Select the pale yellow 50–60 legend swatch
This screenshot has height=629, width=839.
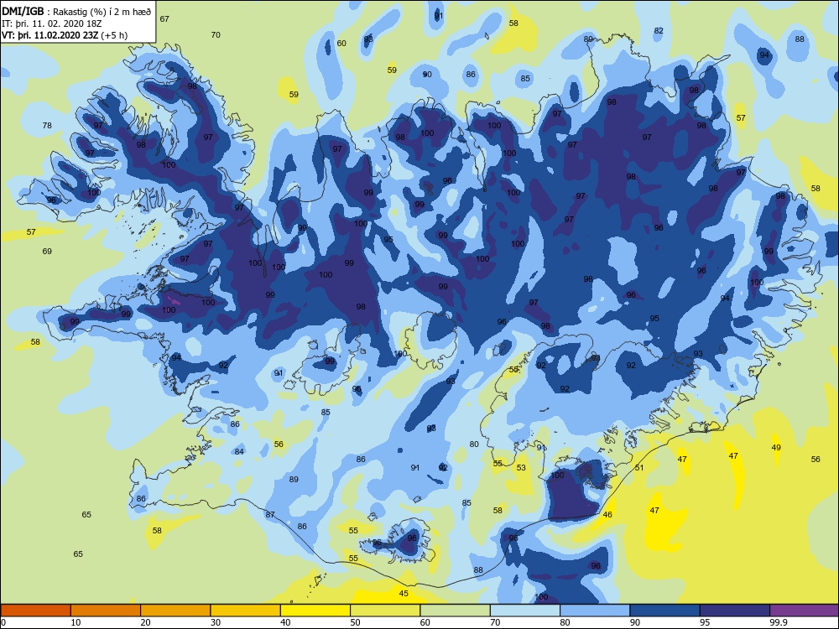pyautogui.click(x=385, y=611)
